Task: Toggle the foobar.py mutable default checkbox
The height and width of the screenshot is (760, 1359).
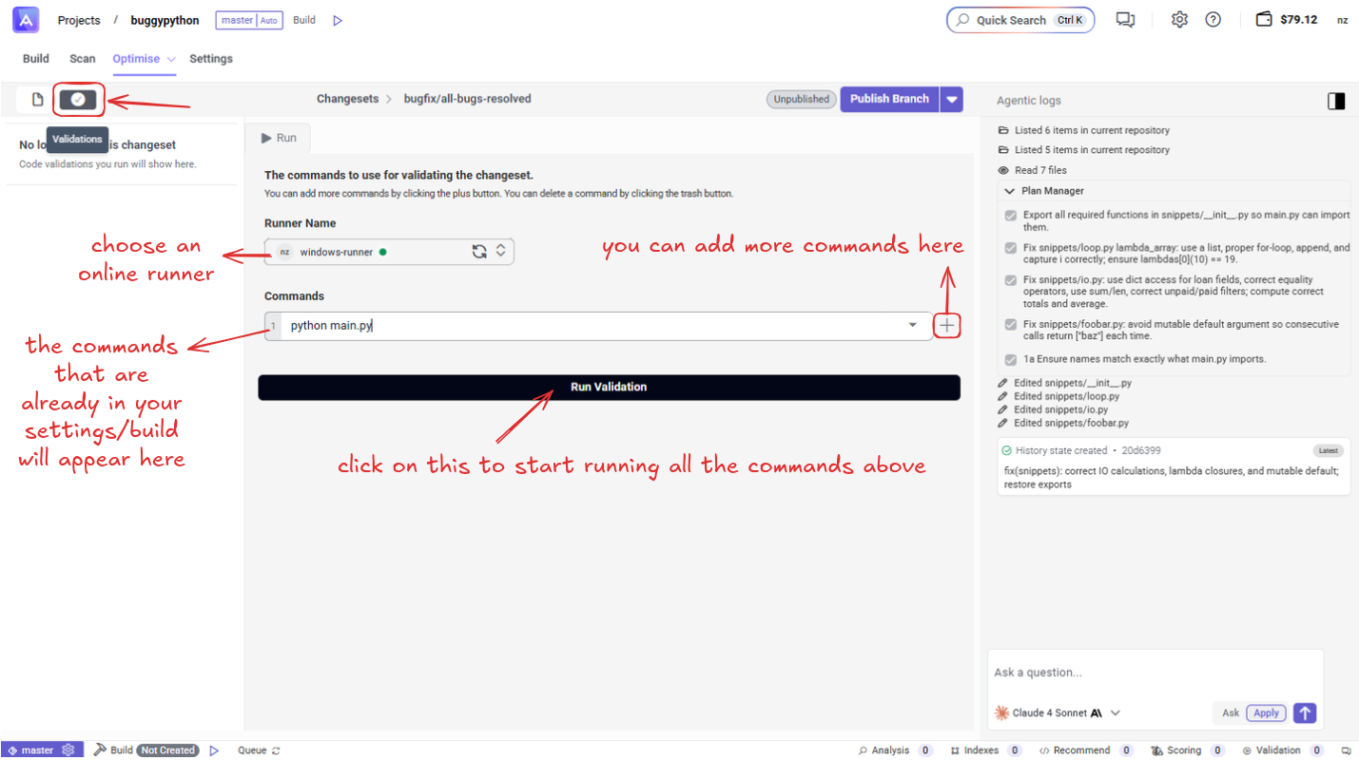Action: coord(1011,325)
